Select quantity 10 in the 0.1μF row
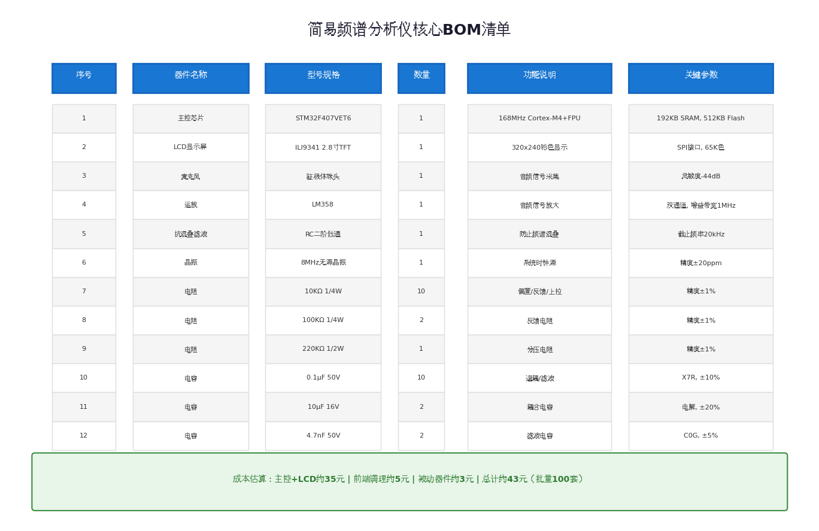Image resolution: width=819 pixels, height=531 pixels. click(x=421, y=378)
